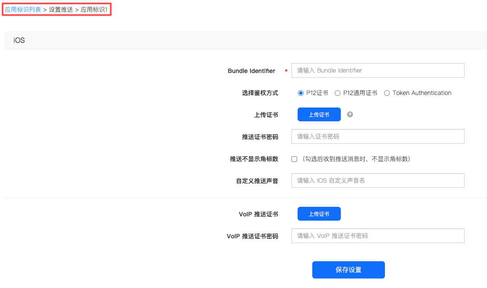Screen dimensions: 487x288
Task: Select the P12证书 radio button
Action: (301, 93)
